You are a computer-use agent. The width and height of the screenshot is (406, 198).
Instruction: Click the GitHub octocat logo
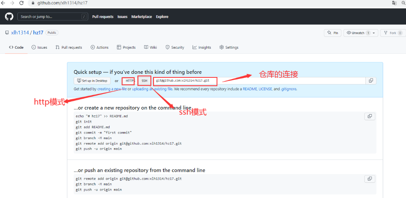click(9, 16)
